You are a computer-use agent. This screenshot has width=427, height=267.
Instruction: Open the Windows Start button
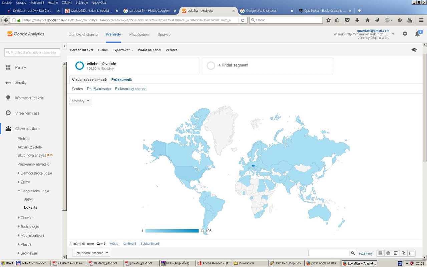(x=7, y=263)
